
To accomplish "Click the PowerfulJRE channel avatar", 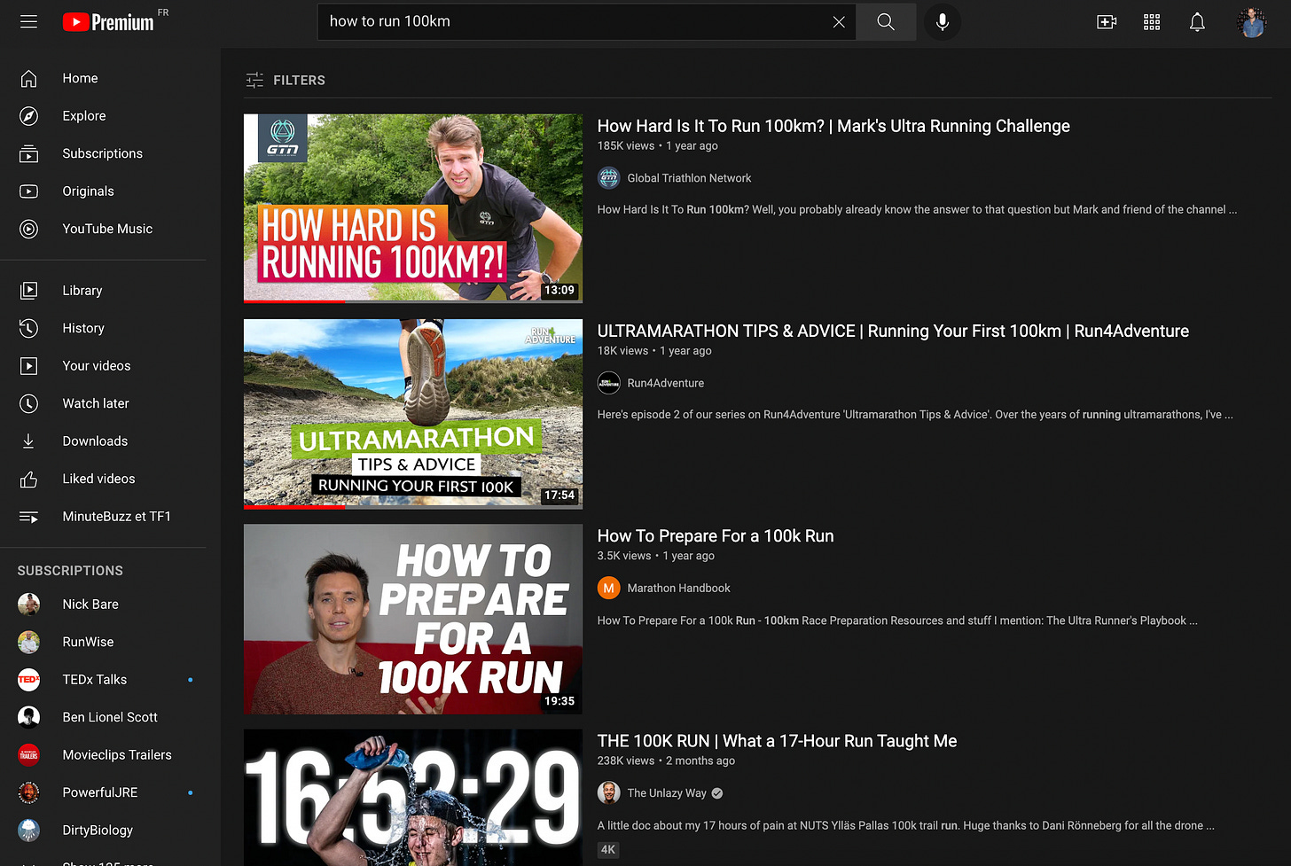I will click(x=28, y=792).
